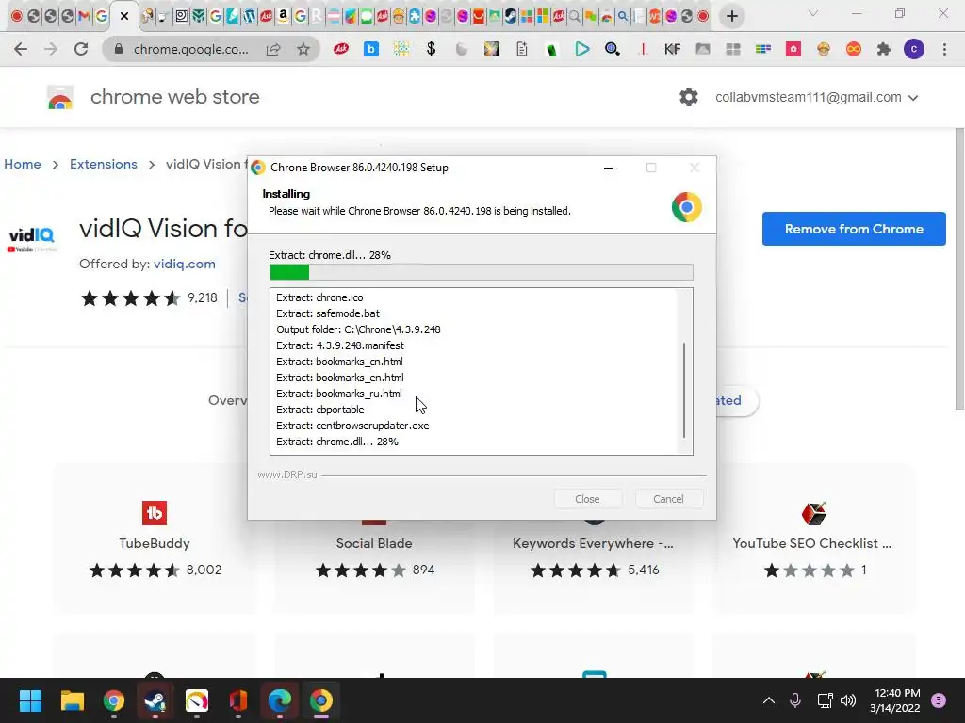Image resolution: width=965 pixels, height=723 pixels.
Task: Bookmark this page with star icon
Action: 303,49
